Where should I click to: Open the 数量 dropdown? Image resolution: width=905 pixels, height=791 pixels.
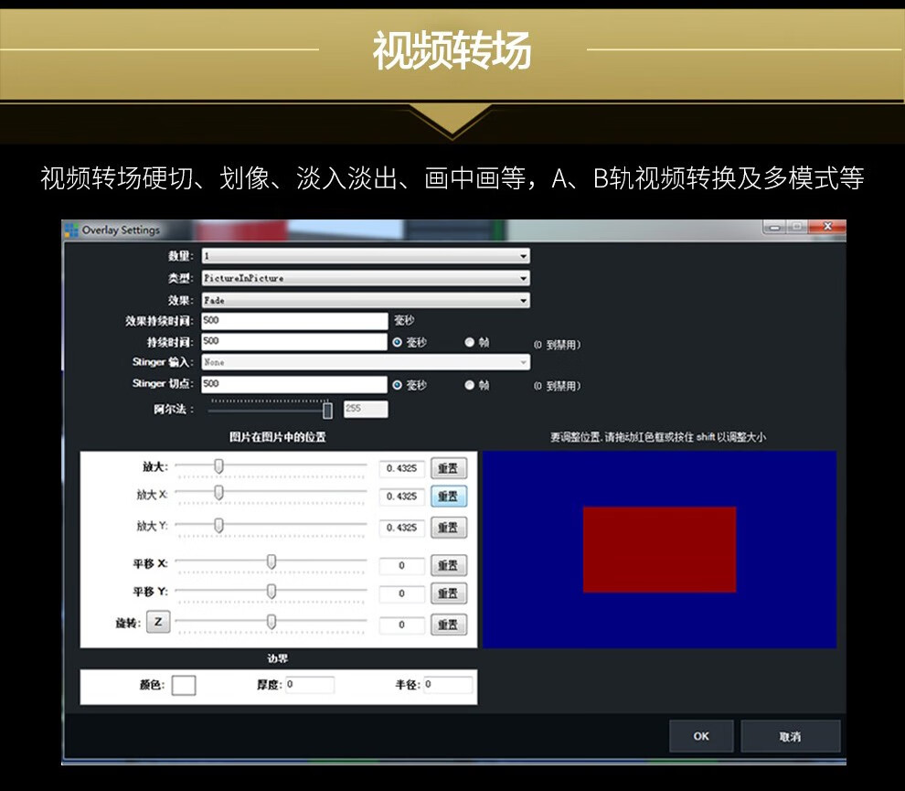[365, 256]
